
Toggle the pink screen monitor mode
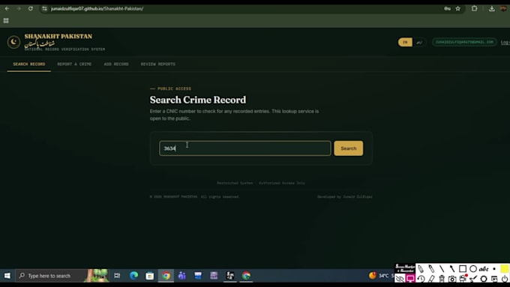coord(410,279)
